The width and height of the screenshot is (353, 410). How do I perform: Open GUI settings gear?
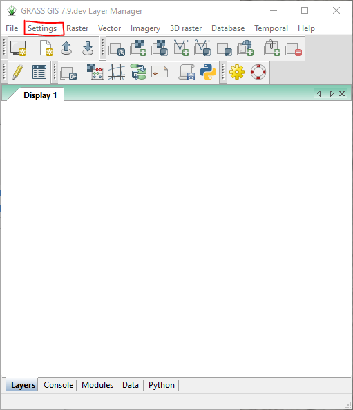[x=237, y=72]
